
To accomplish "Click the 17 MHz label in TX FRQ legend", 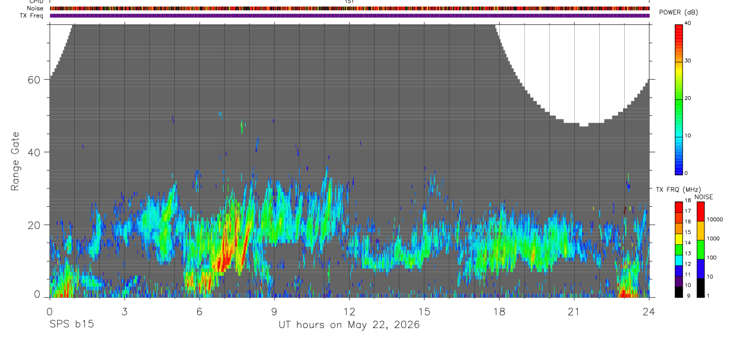I will click(x=688, y=211).
